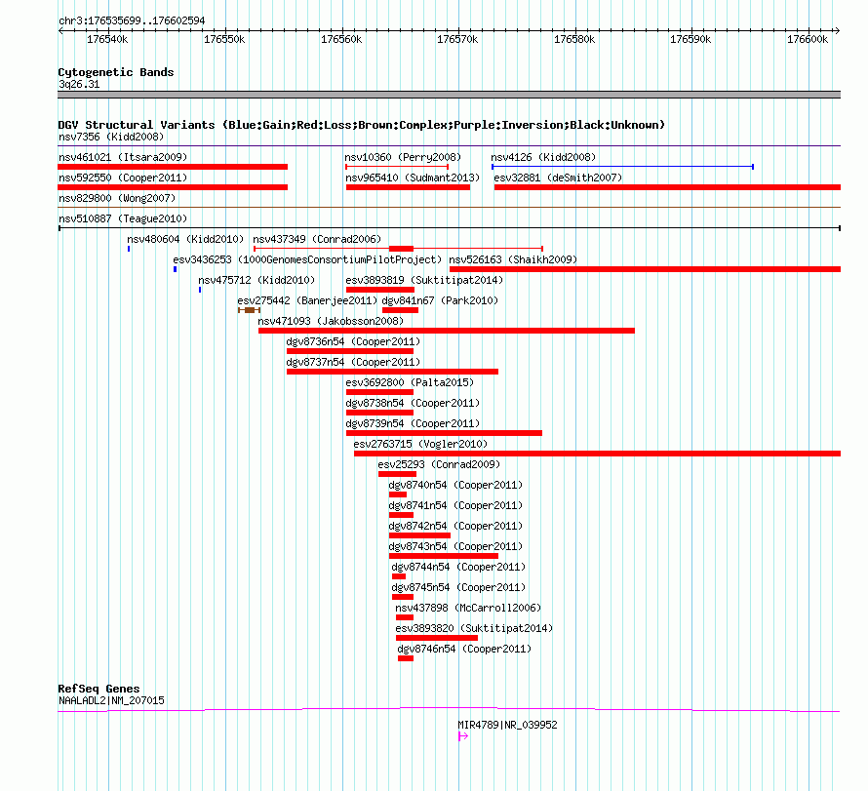Click the MIR4789 magenta arrow glyph

pyautogui.click(x=463, y=736)
